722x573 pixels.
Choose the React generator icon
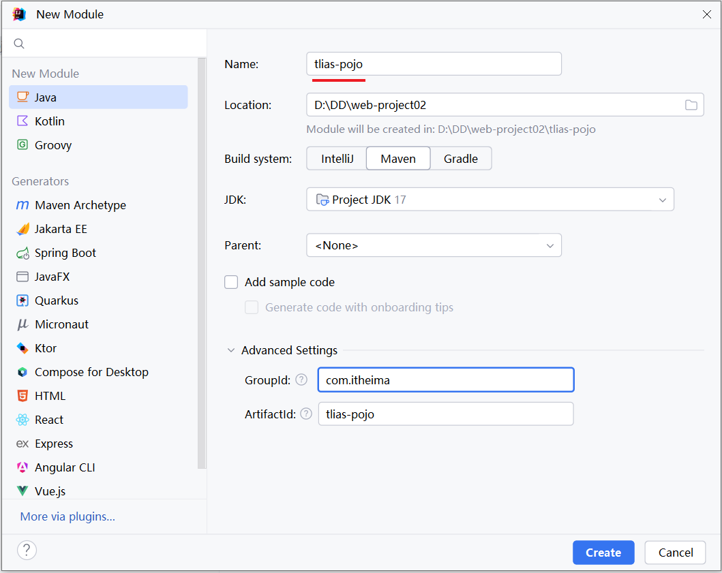coord(22,420)
